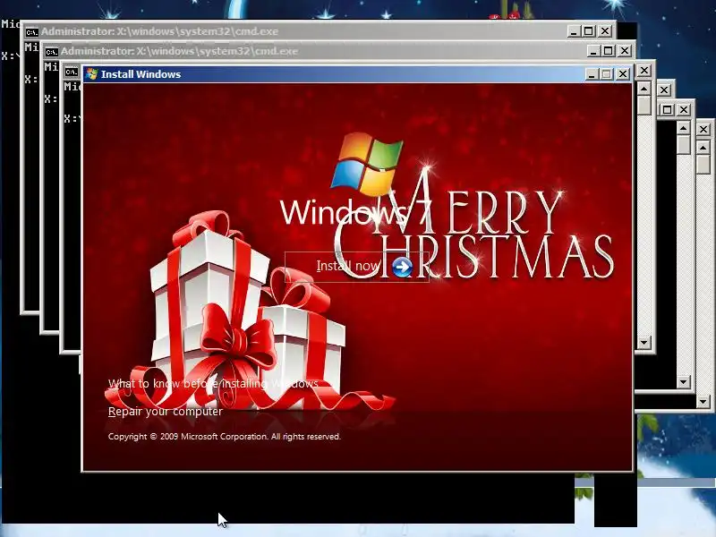Click the up arrow of the rightmost cmd scrollbar

(x=703, y=148)
